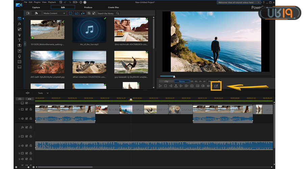Uncheck the fx effect track checkbox

[x=27, y=127]
